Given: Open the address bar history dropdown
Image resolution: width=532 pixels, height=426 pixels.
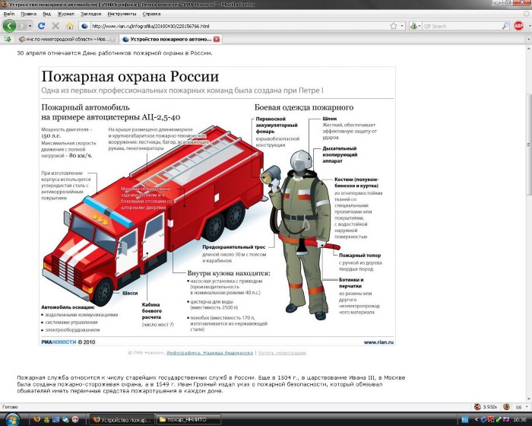Looking at the screenshot, I should (402, 26).
